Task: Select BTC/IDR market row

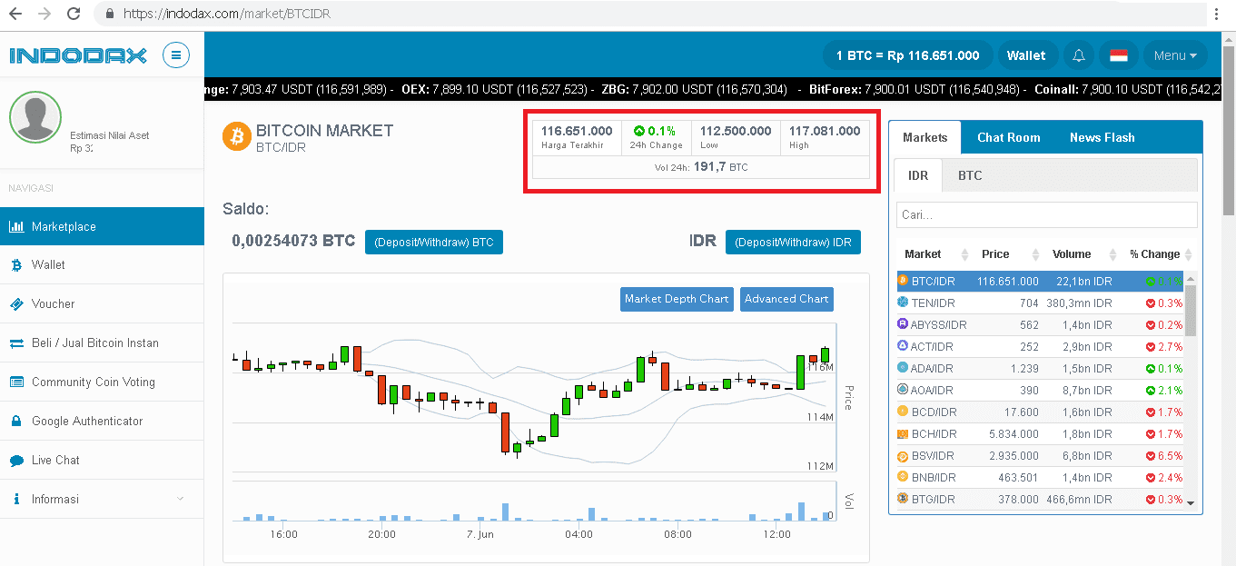Action: click(x=1041, y=281)
